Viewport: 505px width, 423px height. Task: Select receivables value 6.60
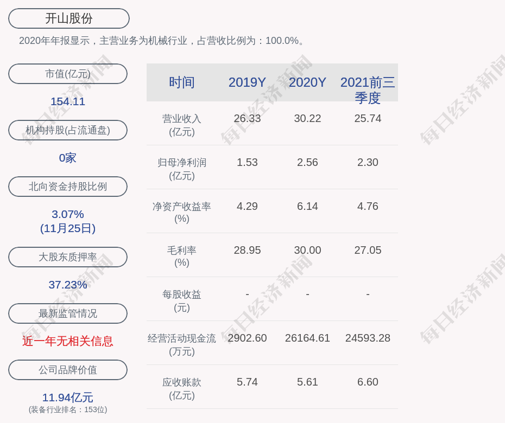pyautogui.click(x=368, y=382)
